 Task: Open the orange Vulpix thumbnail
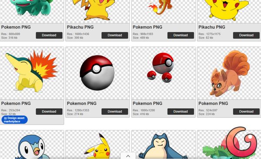pyautogui.click(x=229, y=73)
